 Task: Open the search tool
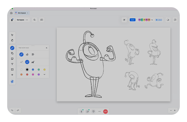(x=35, y=20)
